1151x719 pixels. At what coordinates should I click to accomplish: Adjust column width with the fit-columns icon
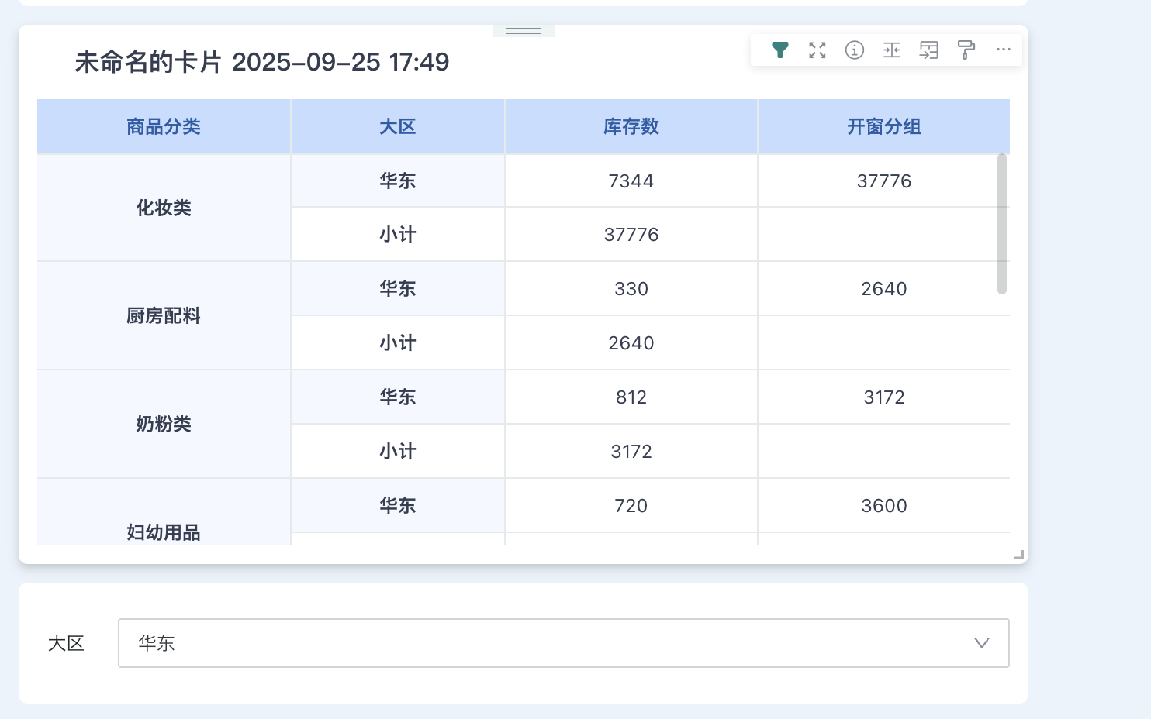tap(892, 50)
